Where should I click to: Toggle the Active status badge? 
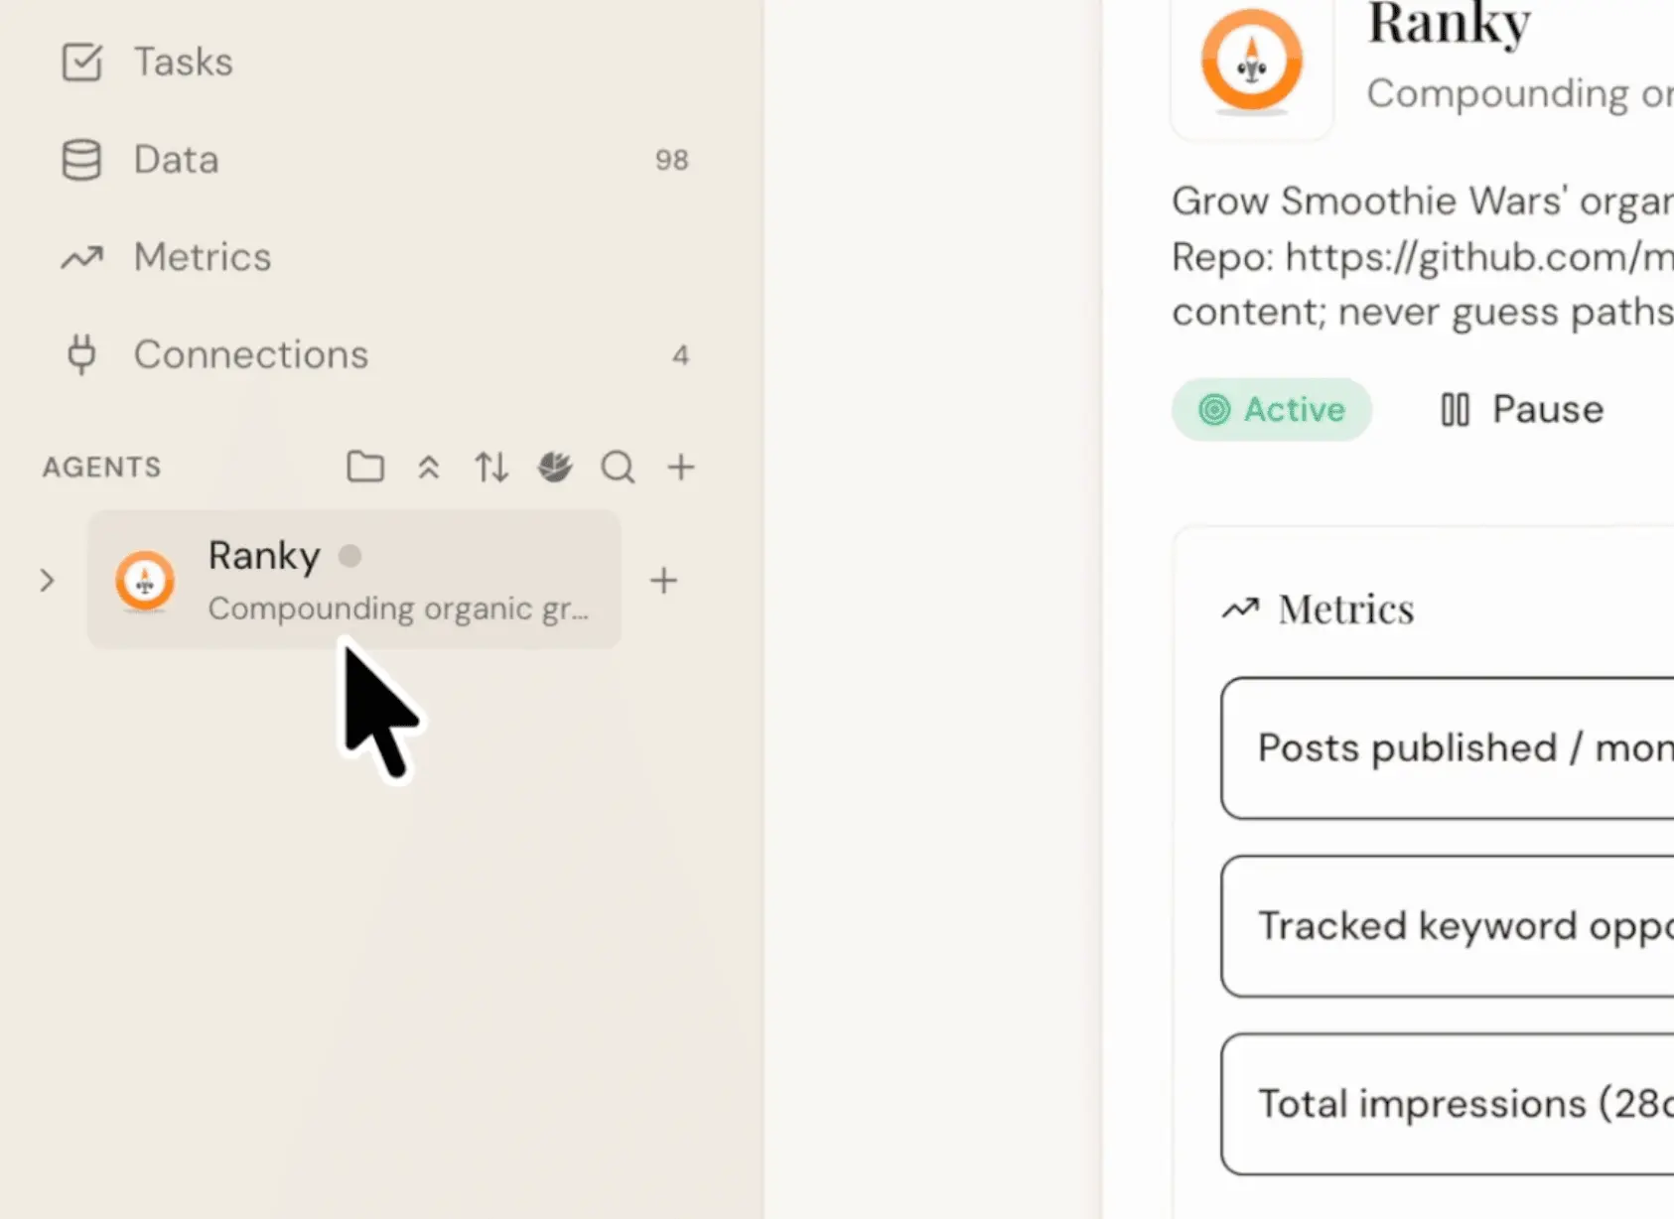[x=1272, y=409]
